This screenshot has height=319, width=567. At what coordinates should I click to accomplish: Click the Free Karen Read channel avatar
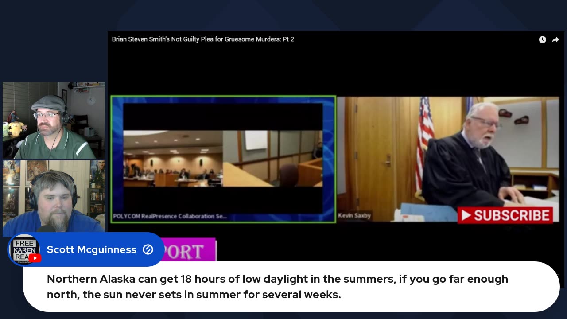24,250
